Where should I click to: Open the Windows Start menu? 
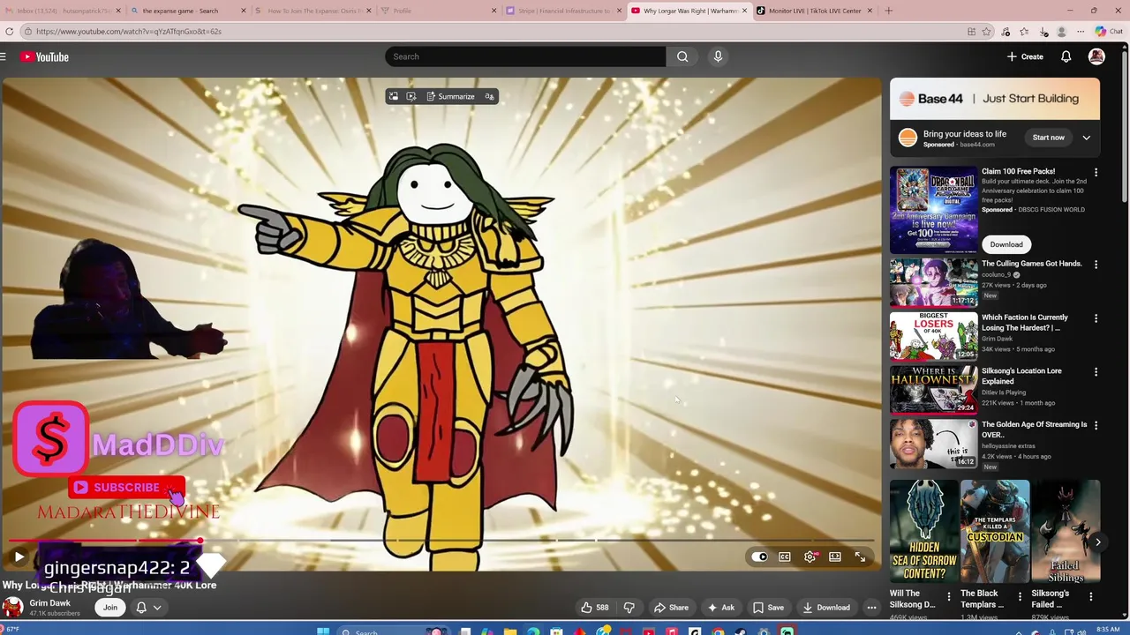pos(322,631)
